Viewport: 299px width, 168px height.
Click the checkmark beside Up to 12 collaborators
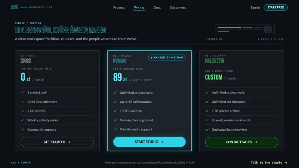coord(115,102)
